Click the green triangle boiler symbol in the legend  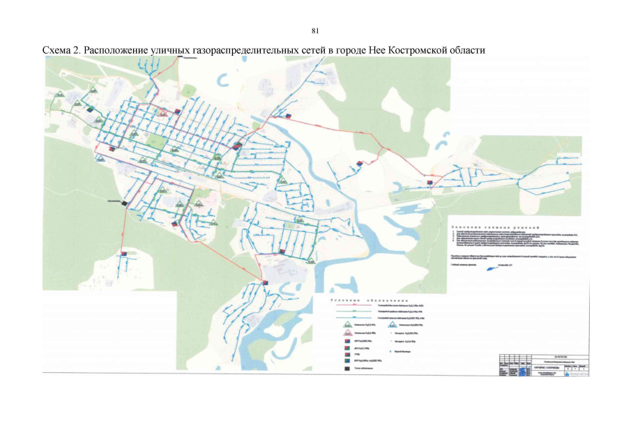point(346,323)
